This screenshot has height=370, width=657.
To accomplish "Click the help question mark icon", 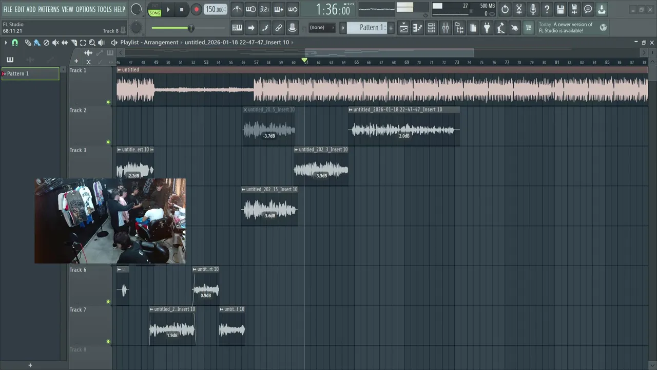I will (x=547, y=9).
